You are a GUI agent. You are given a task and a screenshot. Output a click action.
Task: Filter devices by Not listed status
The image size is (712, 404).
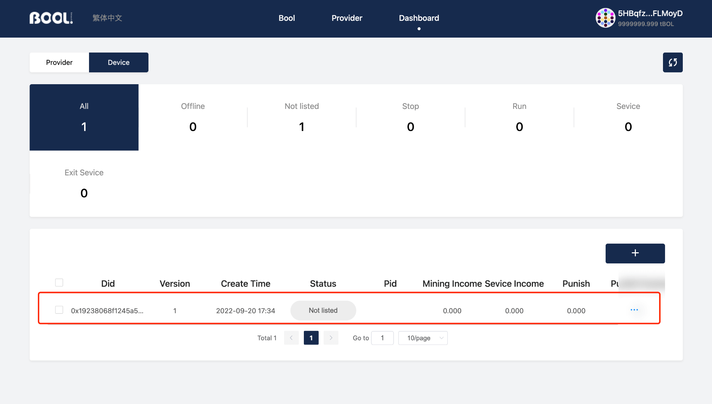click(301, 117)
